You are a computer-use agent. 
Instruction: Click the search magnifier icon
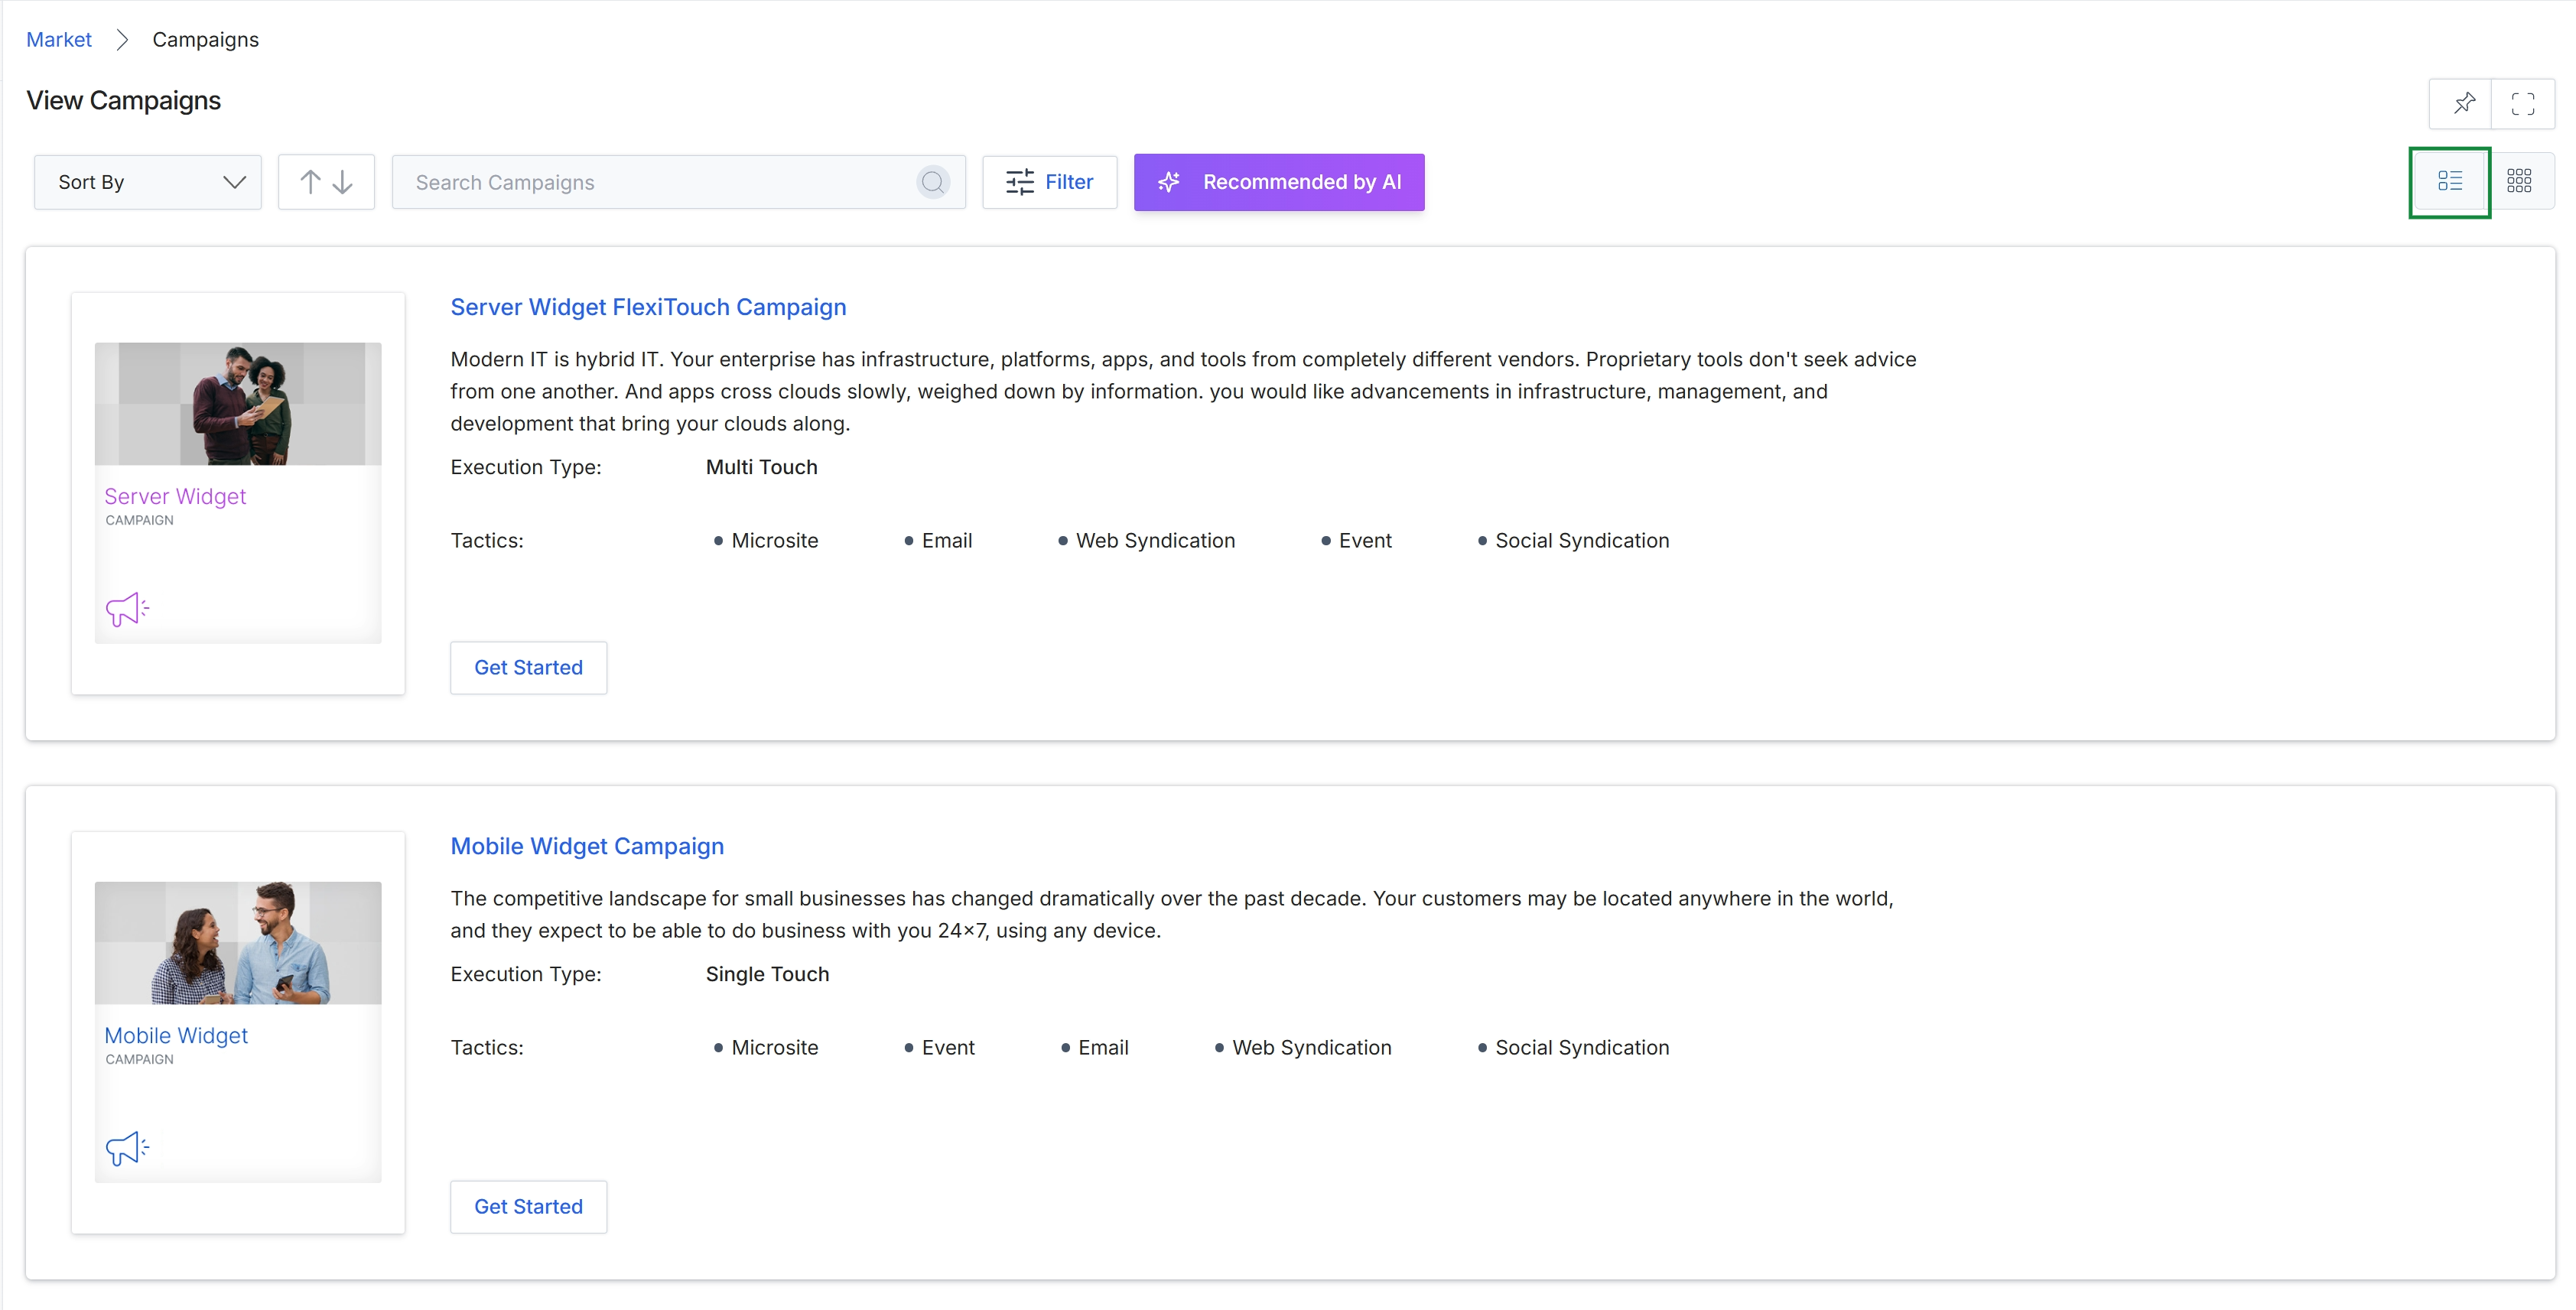click(x=932, y=182)
